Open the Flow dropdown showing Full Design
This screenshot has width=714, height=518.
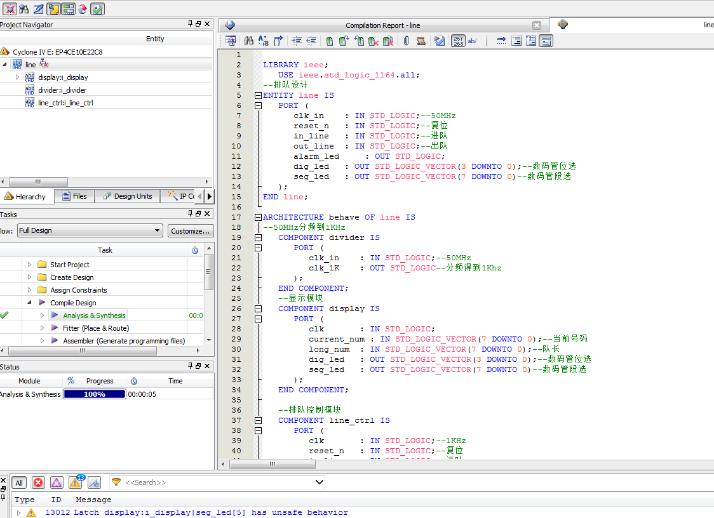tap(90, 230)
